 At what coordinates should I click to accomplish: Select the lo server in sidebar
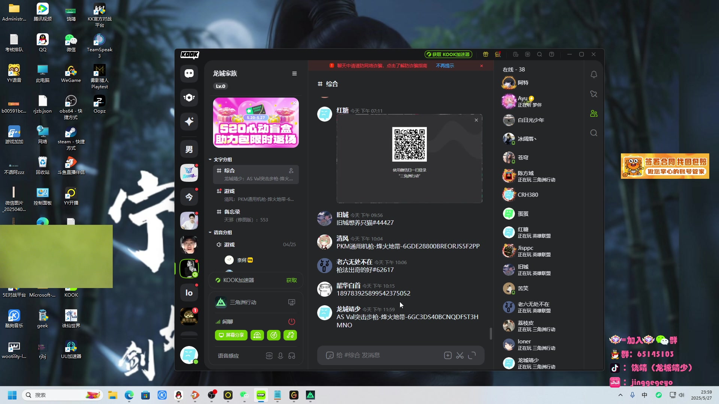pos(189,293)
